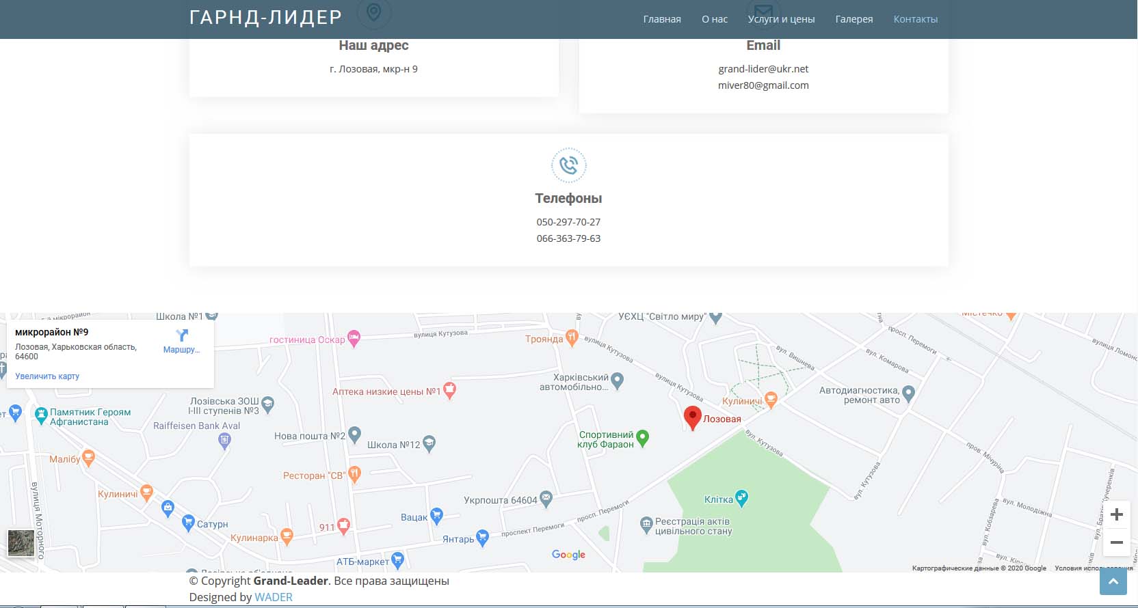Click the Спортивний клуб Фараон marker

click(x=642, y=438)
